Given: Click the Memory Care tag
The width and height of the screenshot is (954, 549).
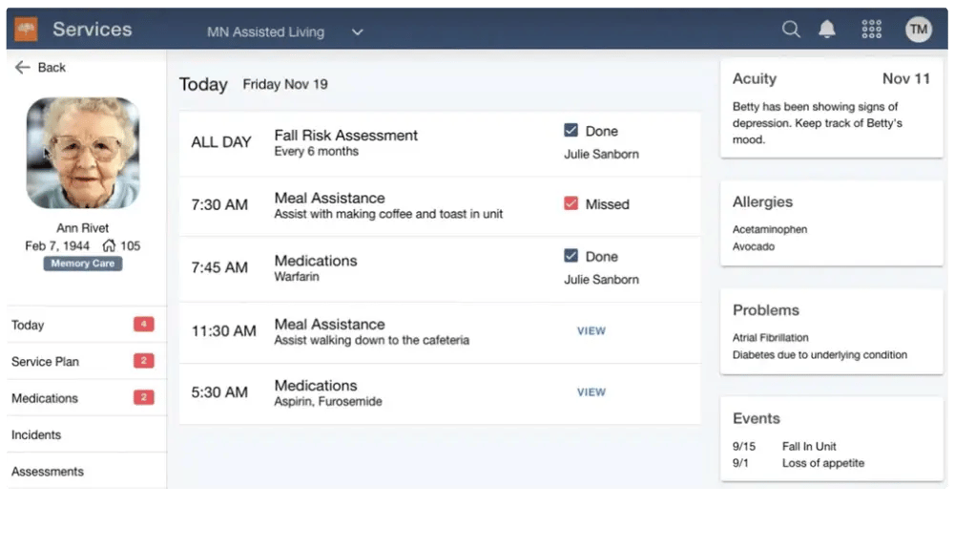Looking at the screenshot, I should click(83, 264).
